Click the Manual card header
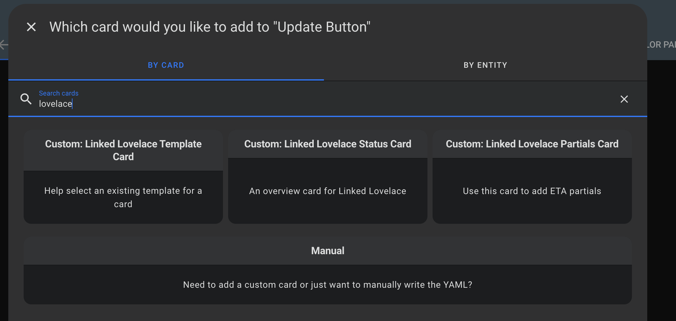676x321 pixels. point(327,251)
